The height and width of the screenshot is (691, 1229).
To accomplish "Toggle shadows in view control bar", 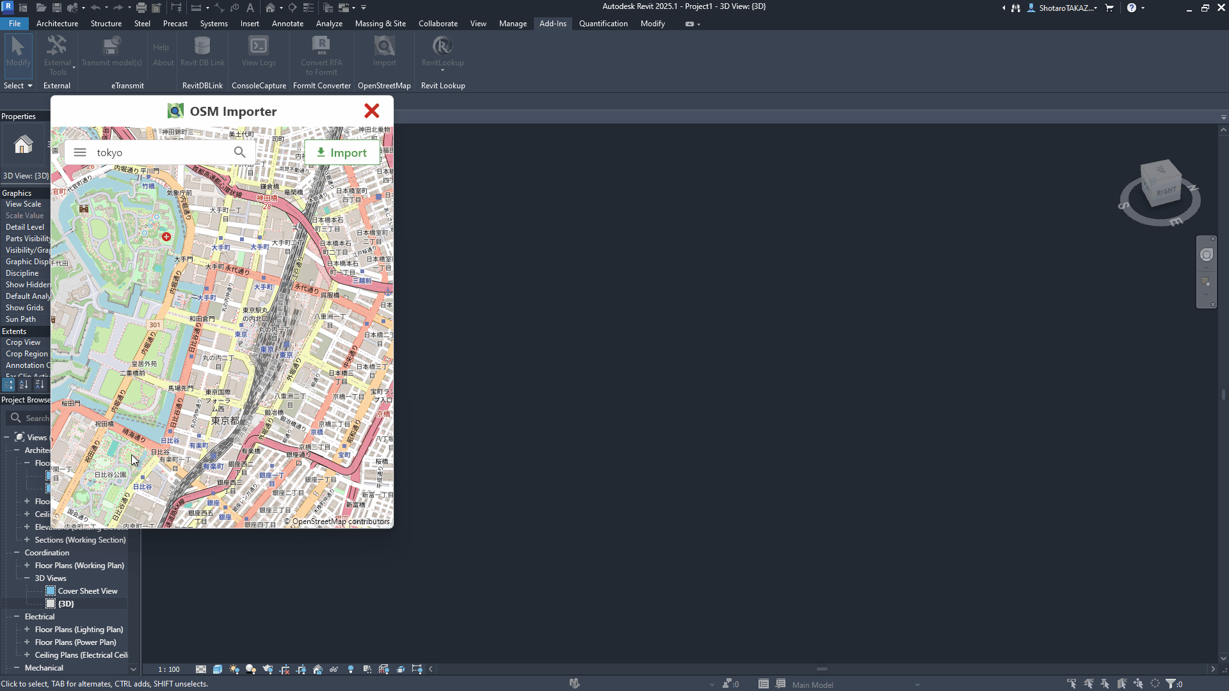I will pyautogui.click(x=251, y=669).
